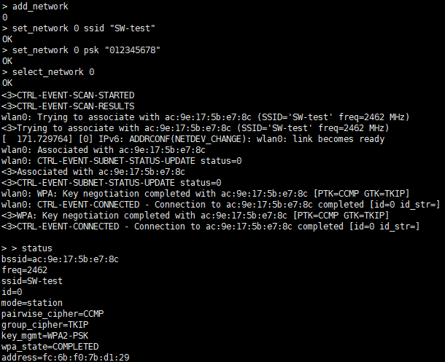Click the ssid=SW-test status line

pos(32,281)
